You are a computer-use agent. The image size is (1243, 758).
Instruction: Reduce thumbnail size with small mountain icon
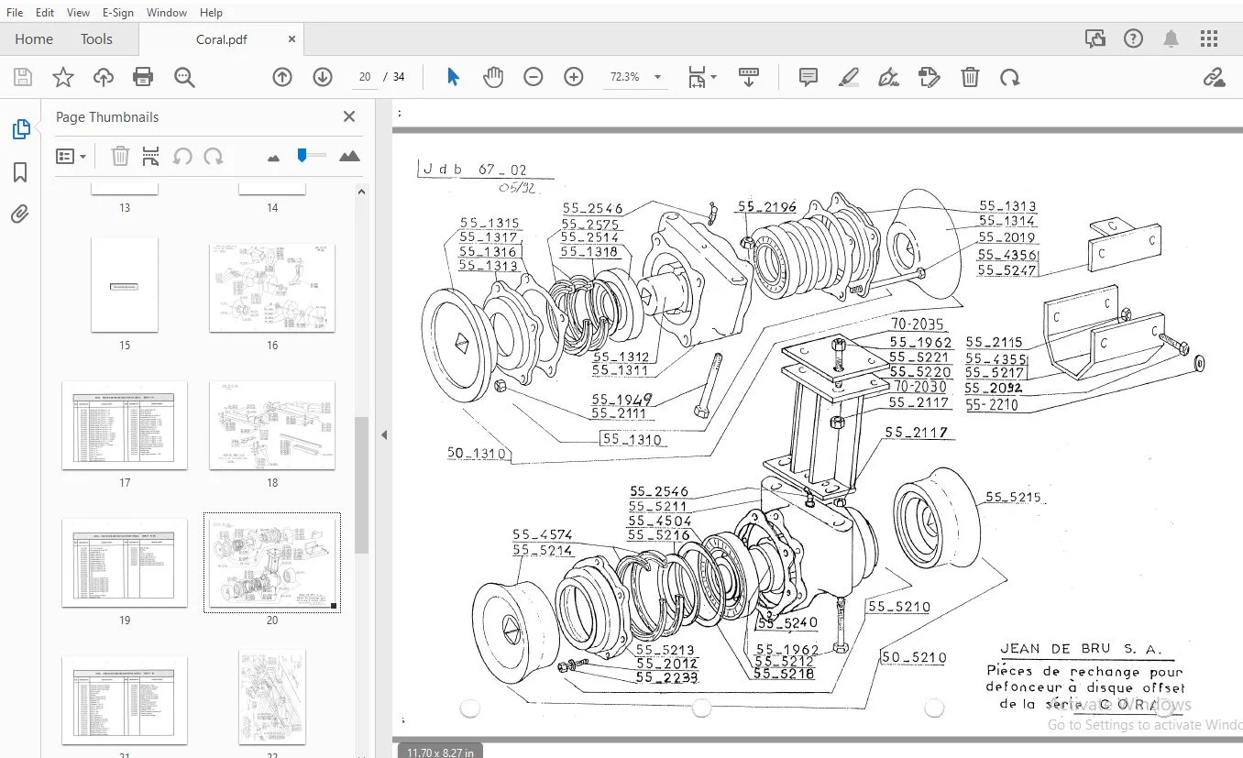pos(273,158)
